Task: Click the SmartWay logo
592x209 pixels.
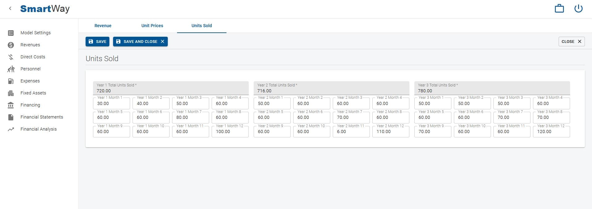Action: pos(45,9)
